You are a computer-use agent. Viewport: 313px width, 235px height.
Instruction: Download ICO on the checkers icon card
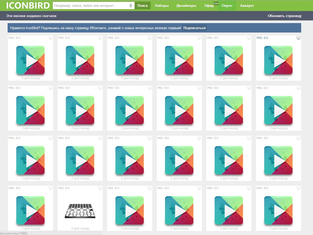click(67, 188)
